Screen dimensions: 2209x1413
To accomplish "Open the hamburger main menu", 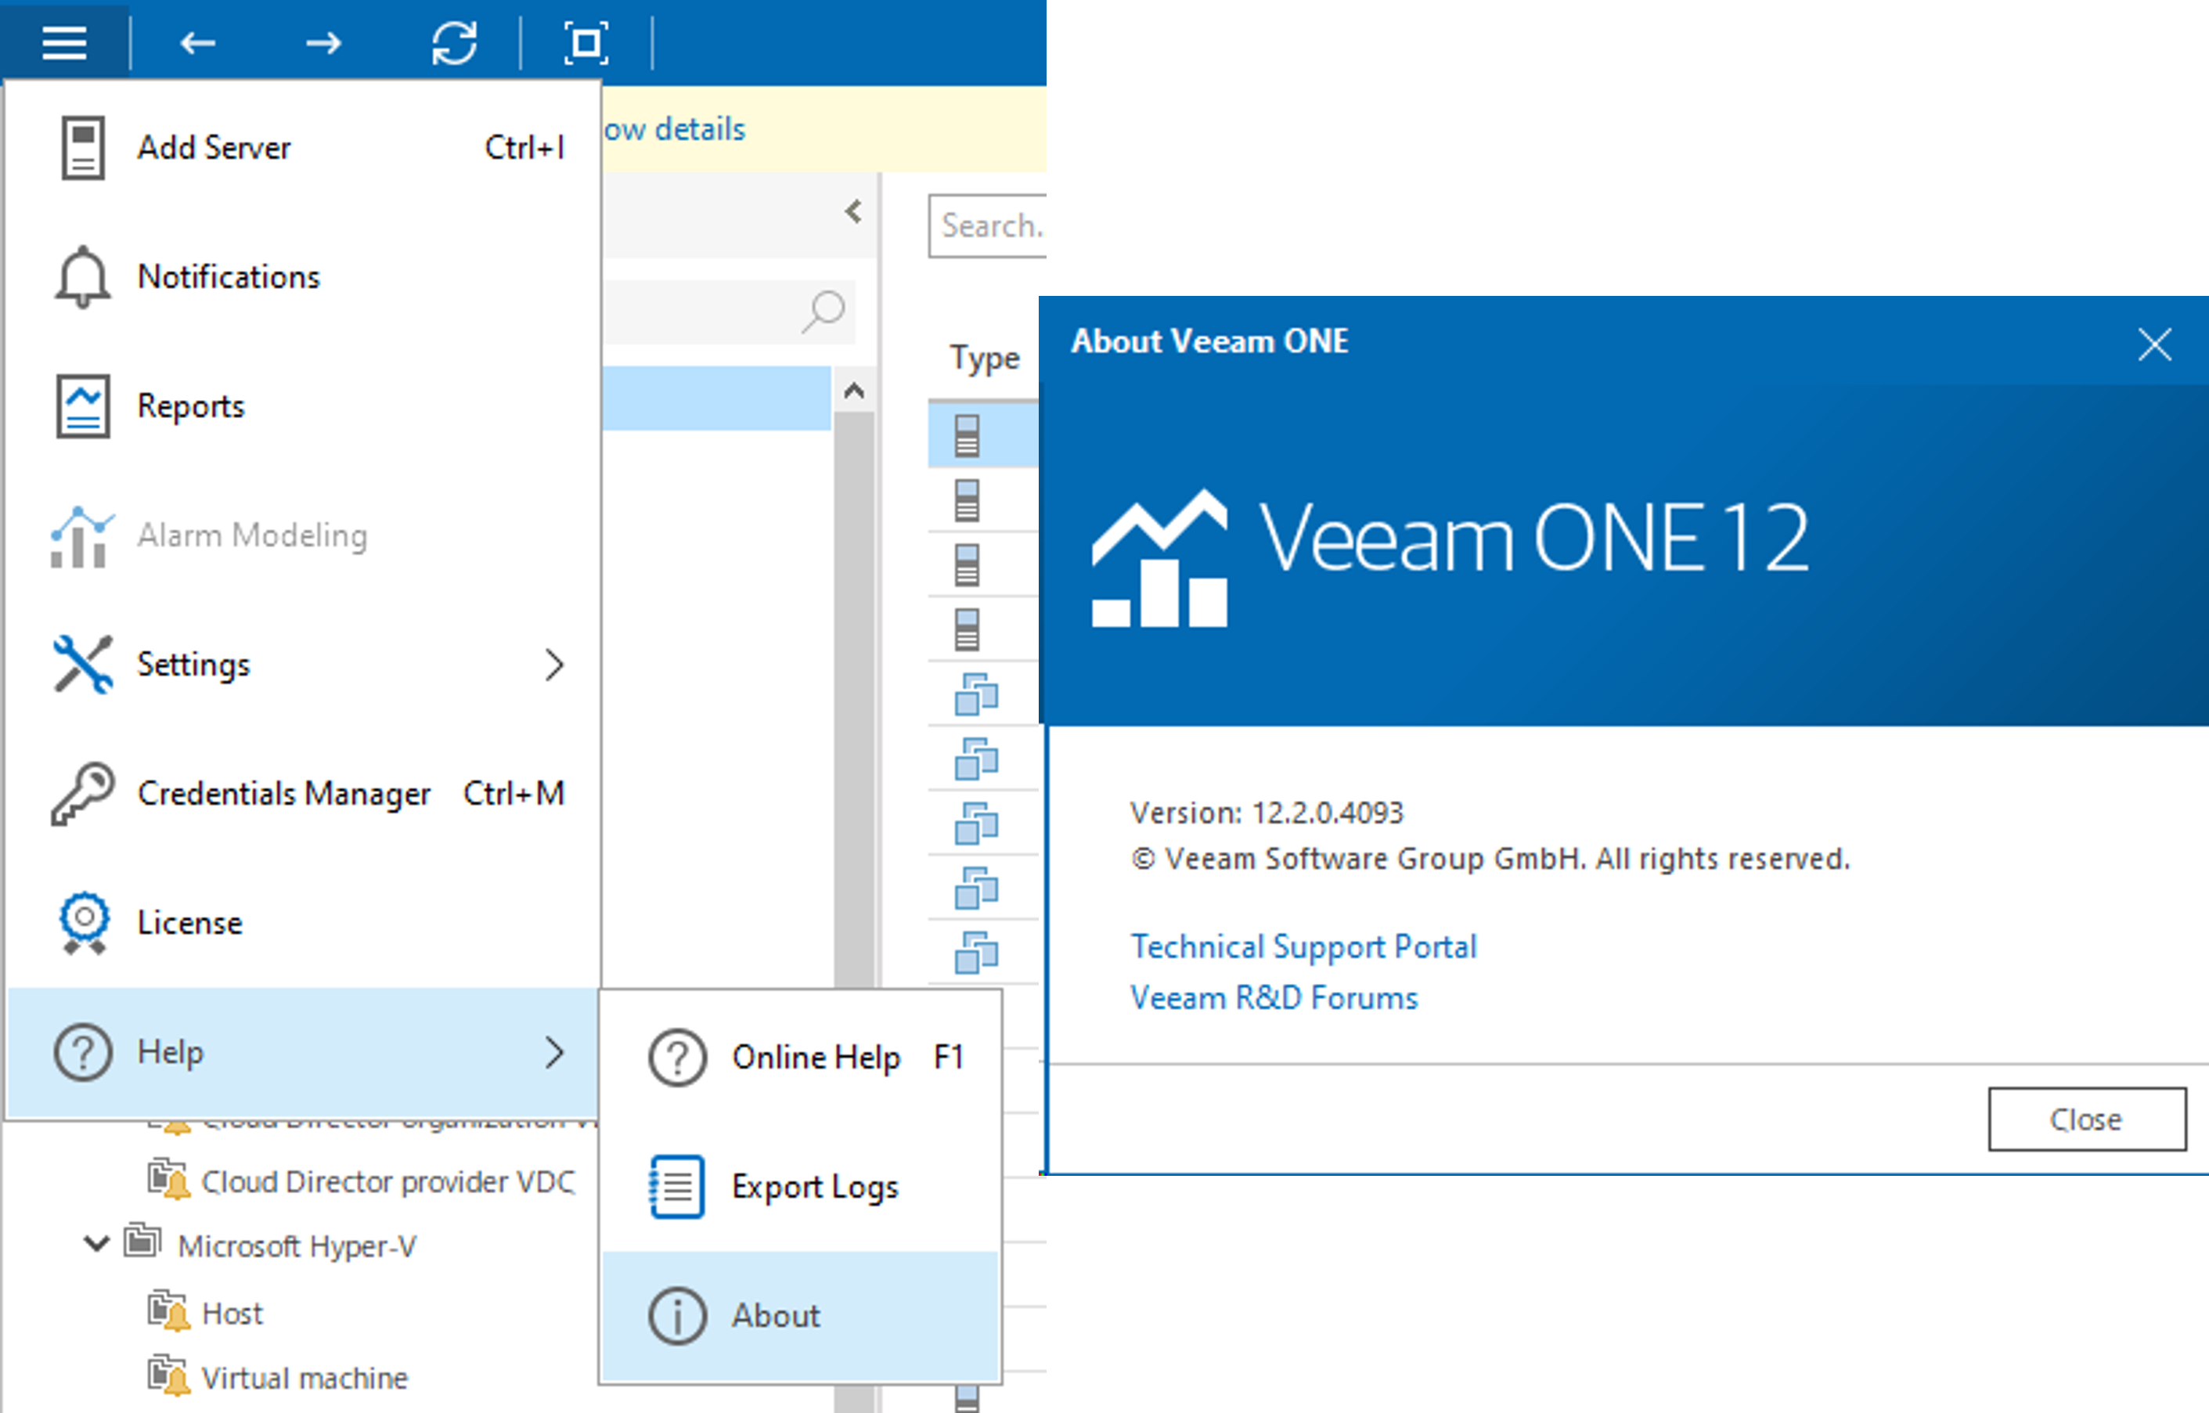I will 64,42.
